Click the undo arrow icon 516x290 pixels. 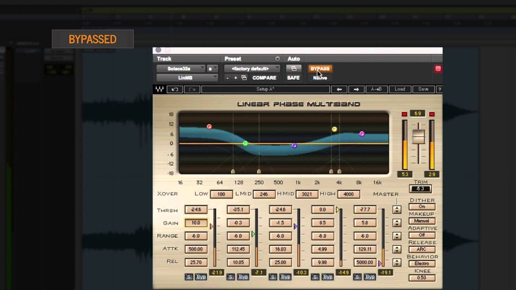(x=174, y=89)
